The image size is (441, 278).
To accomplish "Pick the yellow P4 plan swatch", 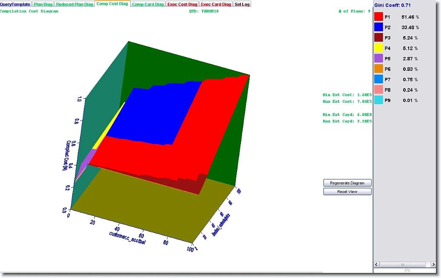I will pyautogui.click(x=378, y=48).
